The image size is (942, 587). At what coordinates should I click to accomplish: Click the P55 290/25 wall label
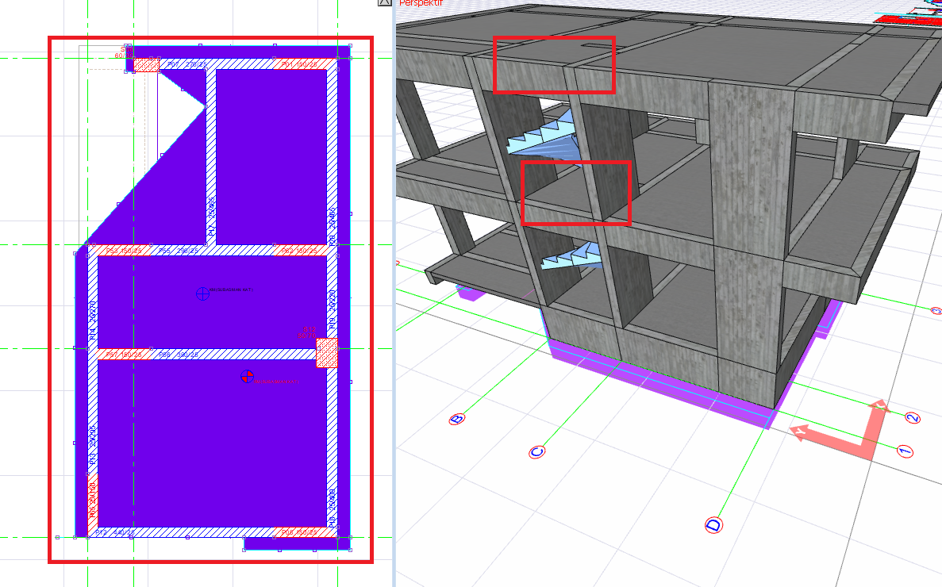click(x=179, y=251)
